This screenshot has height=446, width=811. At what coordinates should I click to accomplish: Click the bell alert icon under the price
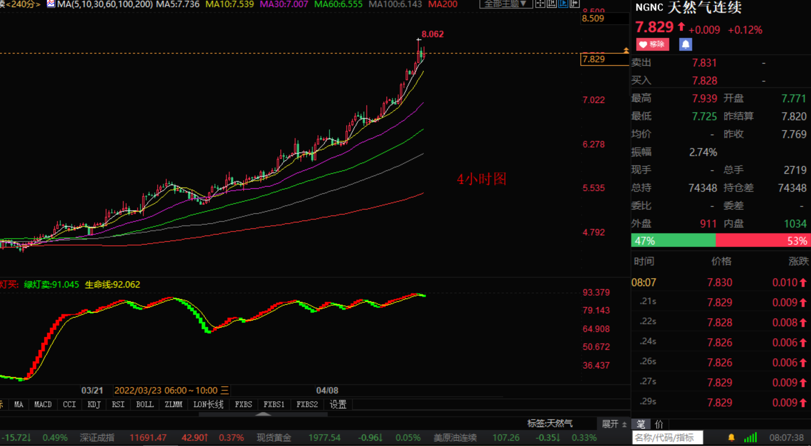tap(685, 44)
